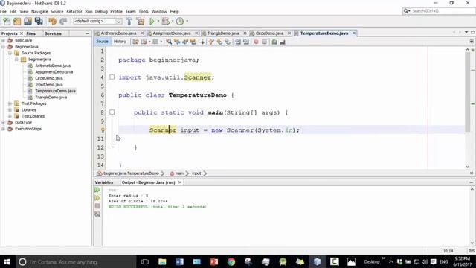Open the Run Project dropdown arrow

(158, 22)
